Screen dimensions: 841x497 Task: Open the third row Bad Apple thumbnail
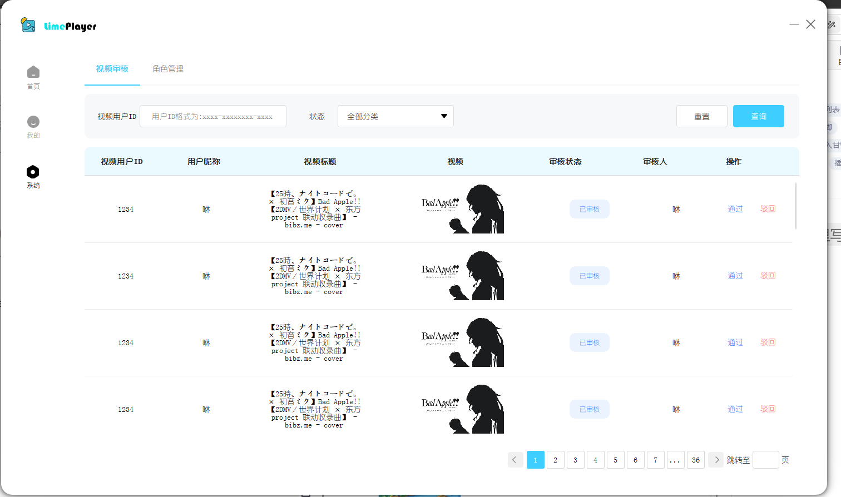tap(462, 342)
